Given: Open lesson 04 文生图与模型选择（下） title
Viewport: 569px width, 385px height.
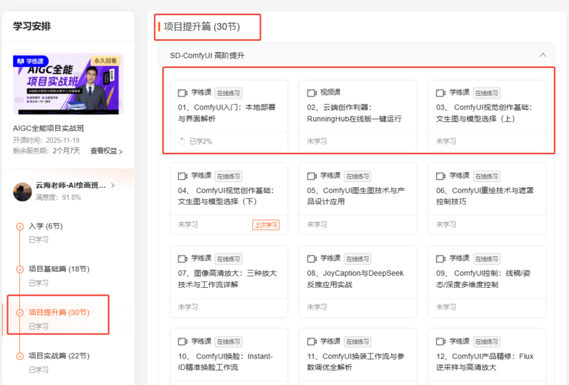Looking at the screenshot, I should 226,196.
